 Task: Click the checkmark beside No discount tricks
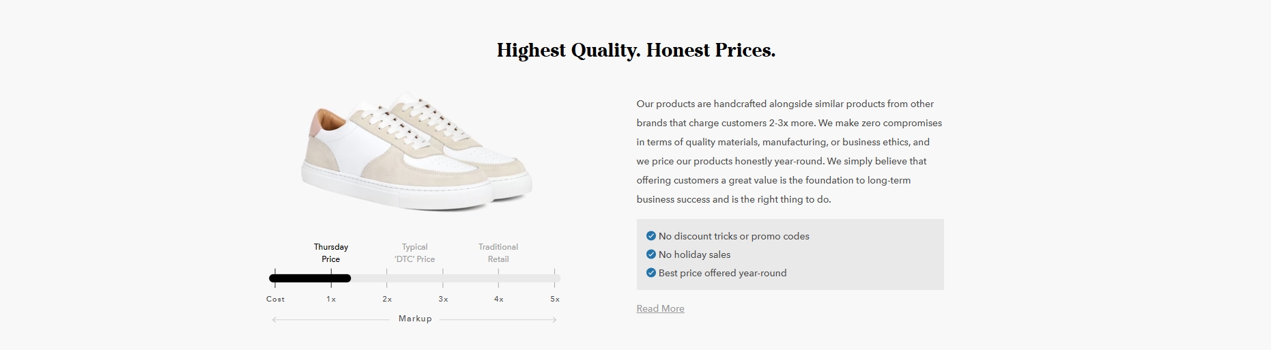coord(651,236)
